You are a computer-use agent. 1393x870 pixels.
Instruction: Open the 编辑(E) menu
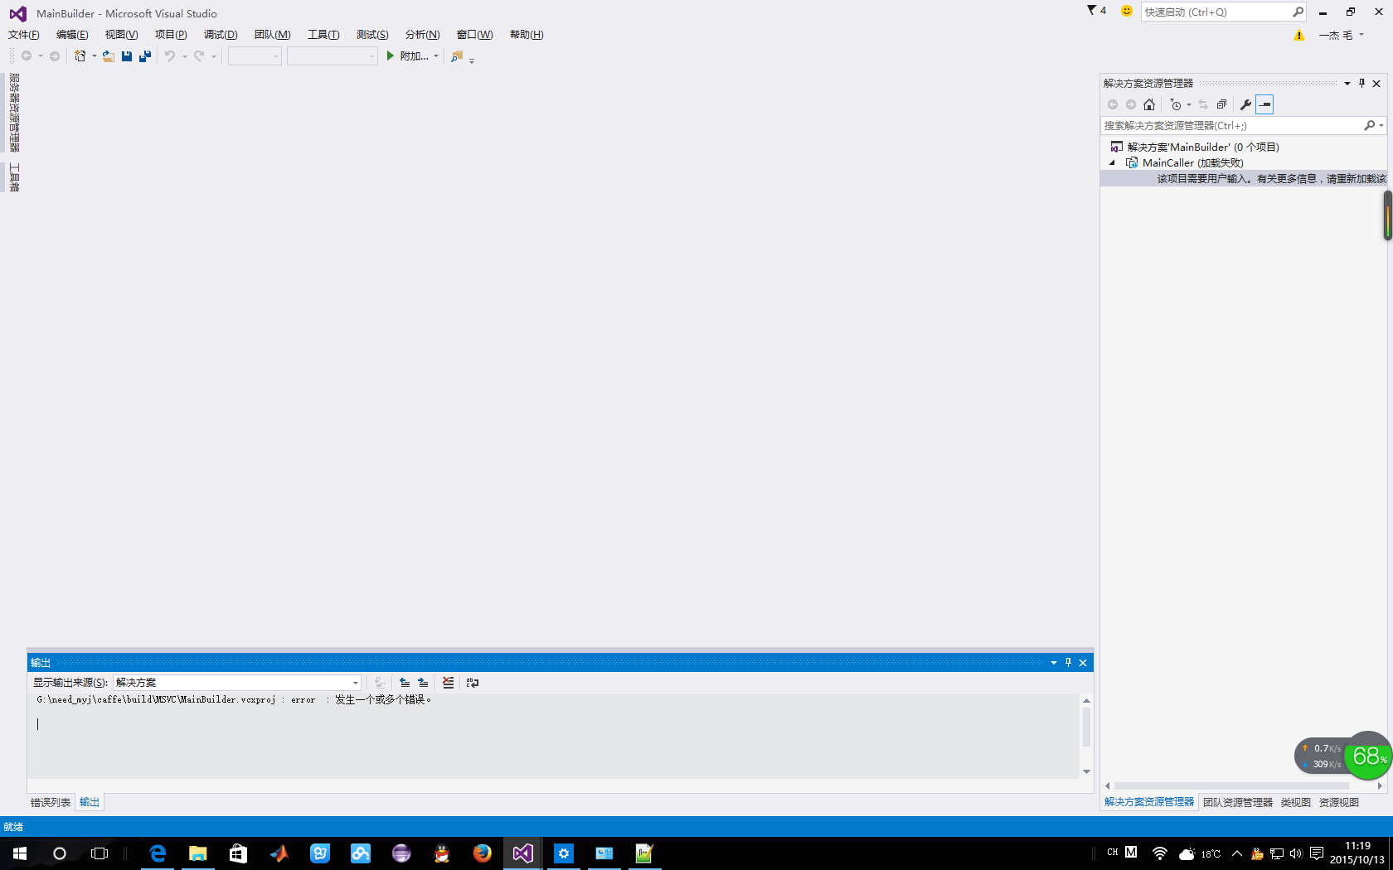coord(72,35)
